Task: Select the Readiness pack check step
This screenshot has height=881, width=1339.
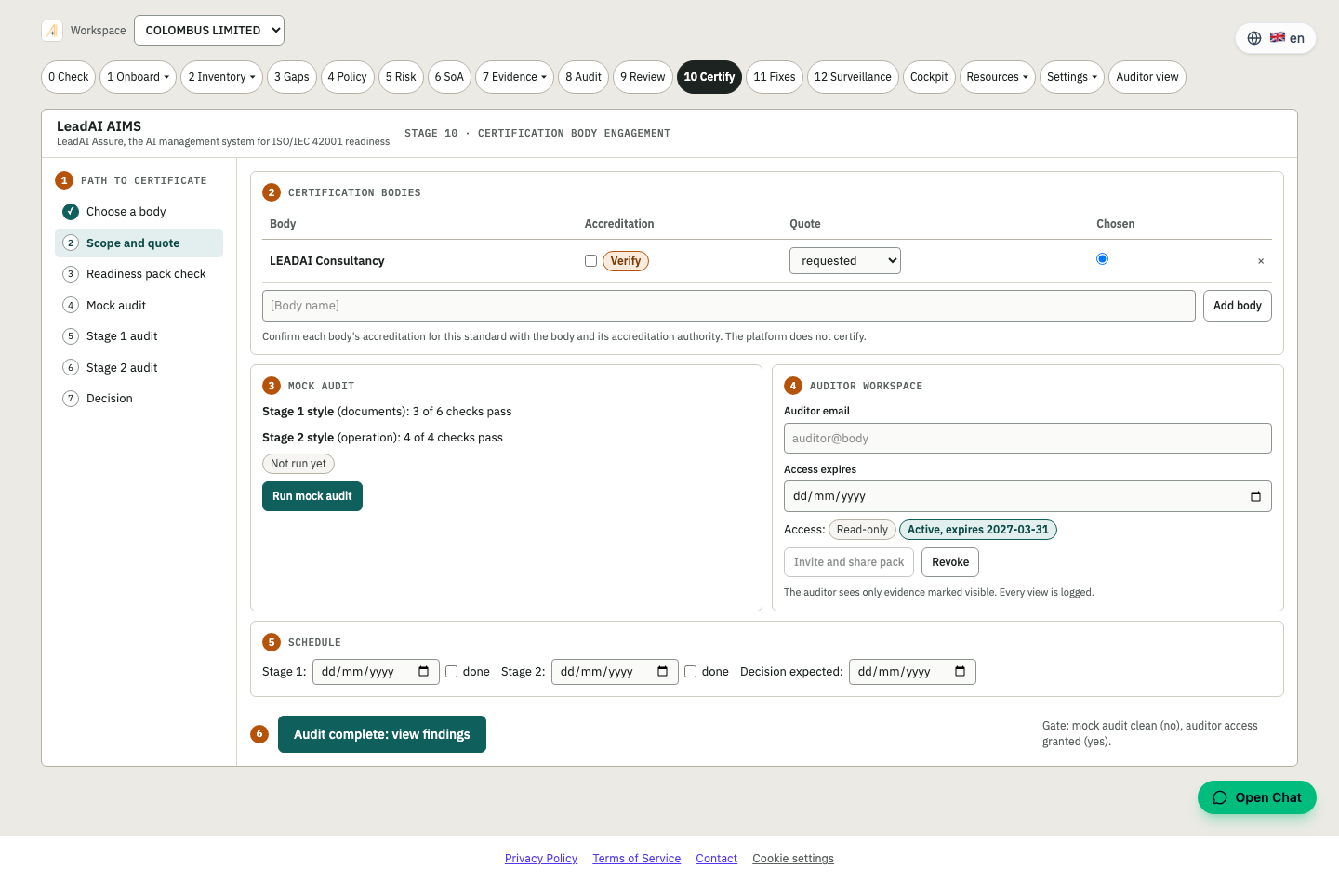Action: pos(139,274)
